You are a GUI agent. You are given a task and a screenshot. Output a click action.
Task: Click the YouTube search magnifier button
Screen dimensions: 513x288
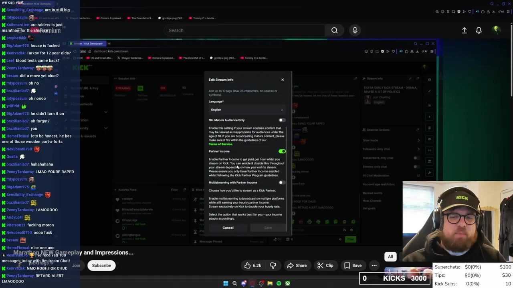coord(334,30)
